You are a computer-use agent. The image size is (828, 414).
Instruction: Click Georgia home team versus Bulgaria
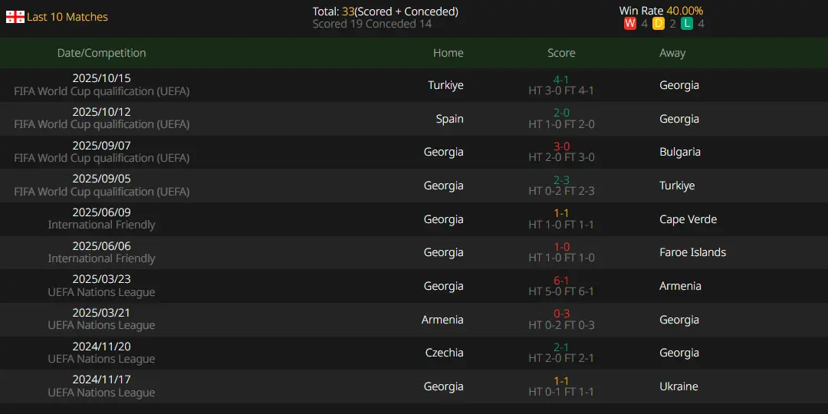click(x=444, y=152)
